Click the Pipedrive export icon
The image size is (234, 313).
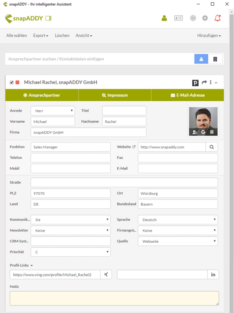click(195, 83)
